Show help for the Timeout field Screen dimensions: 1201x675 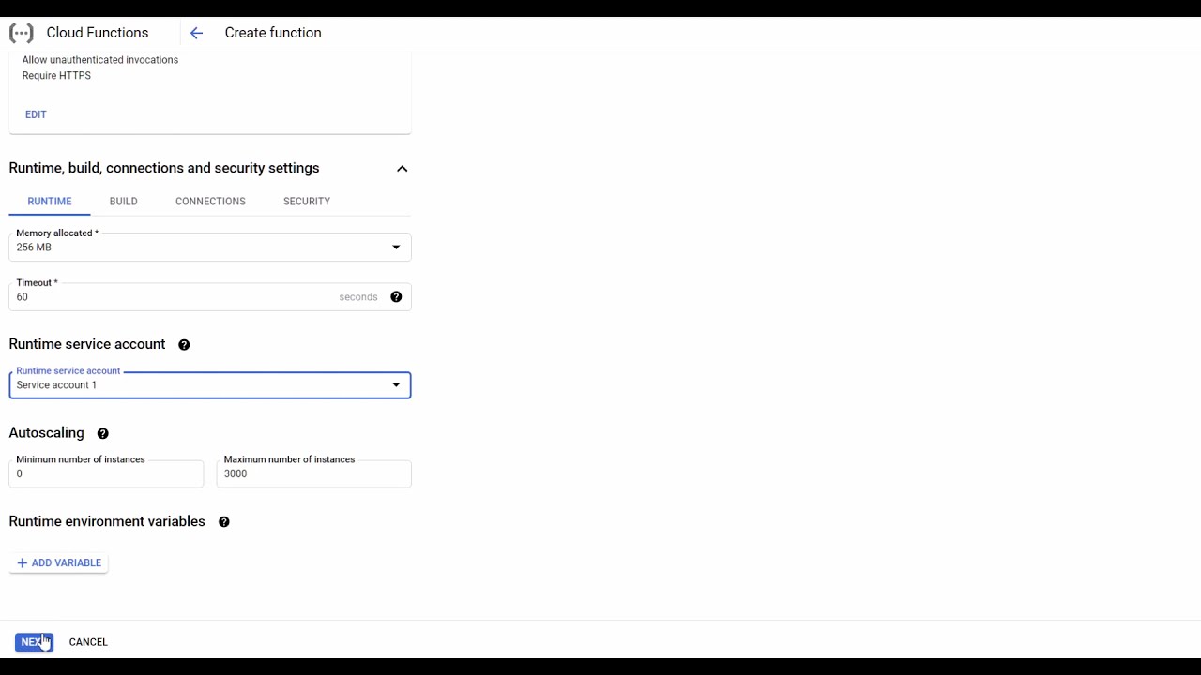click(396, 297)
